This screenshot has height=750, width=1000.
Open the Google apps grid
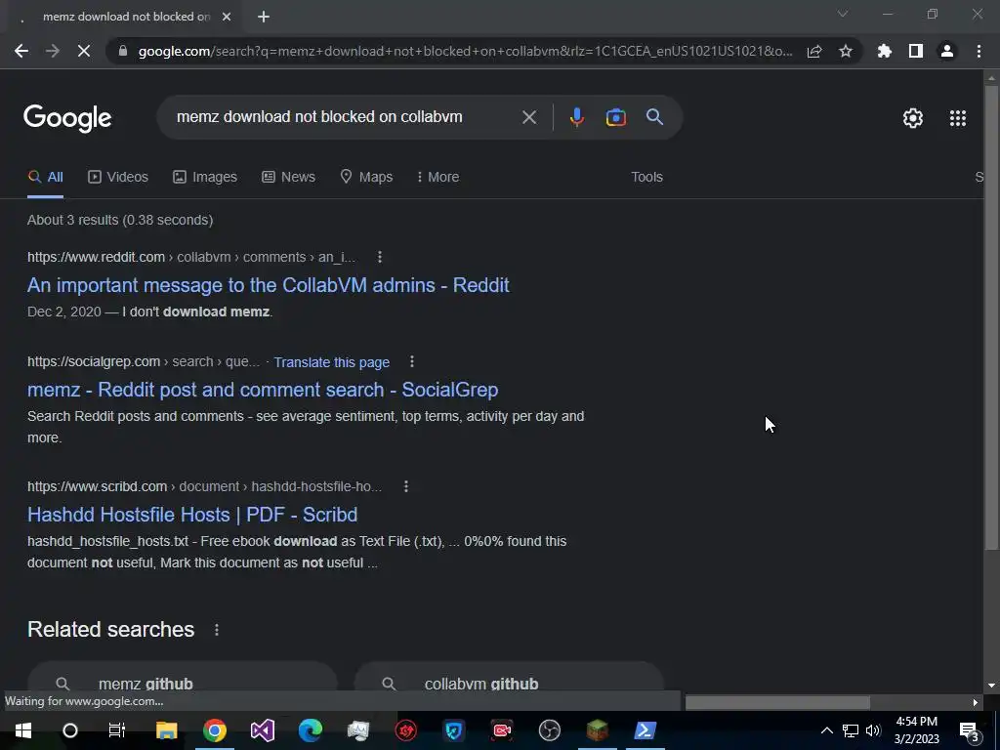[x=958, y=118]
